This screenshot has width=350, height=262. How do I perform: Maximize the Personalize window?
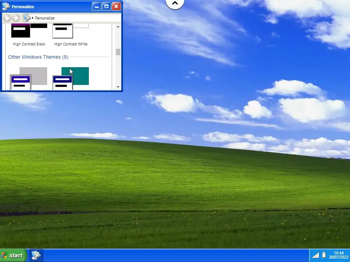pyautogui.click(x=107, y=6)
